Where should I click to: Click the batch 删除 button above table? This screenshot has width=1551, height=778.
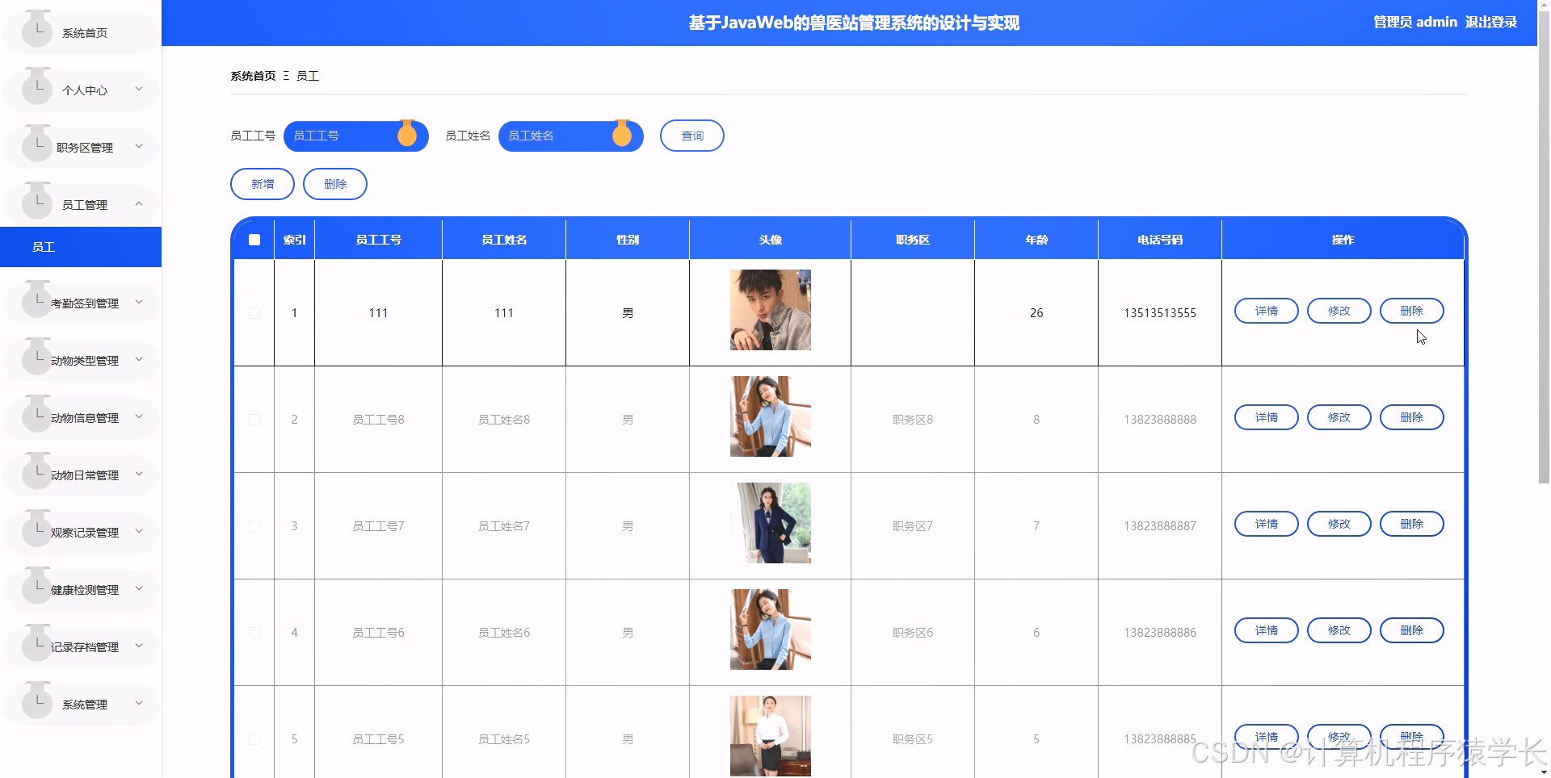point(335,184)
